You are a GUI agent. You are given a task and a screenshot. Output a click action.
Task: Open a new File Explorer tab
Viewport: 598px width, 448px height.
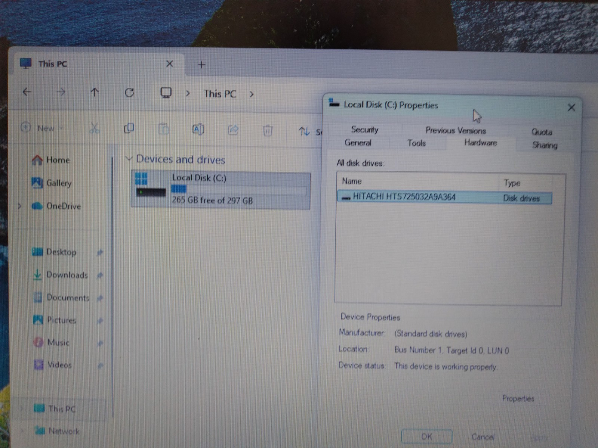click(201, 65)
